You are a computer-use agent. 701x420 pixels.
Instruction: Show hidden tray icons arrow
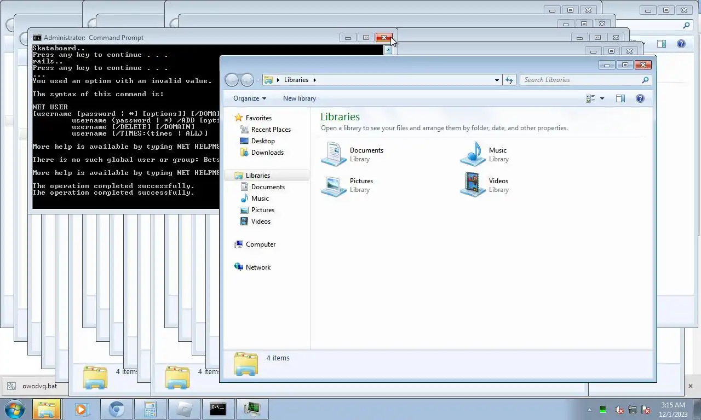[589, 410]
